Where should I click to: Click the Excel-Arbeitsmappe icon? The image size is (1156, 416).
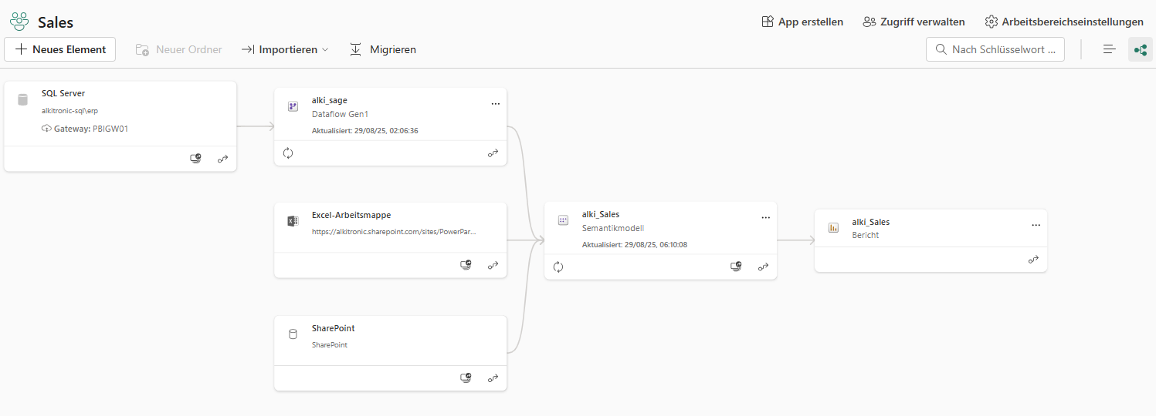pos(293,221)
